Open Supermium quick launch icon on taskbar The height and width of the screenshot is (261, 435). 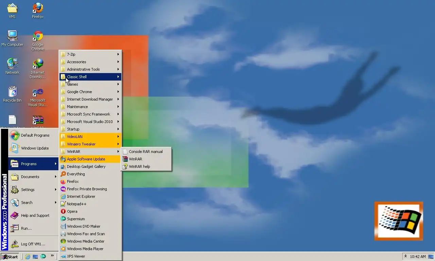43,257
